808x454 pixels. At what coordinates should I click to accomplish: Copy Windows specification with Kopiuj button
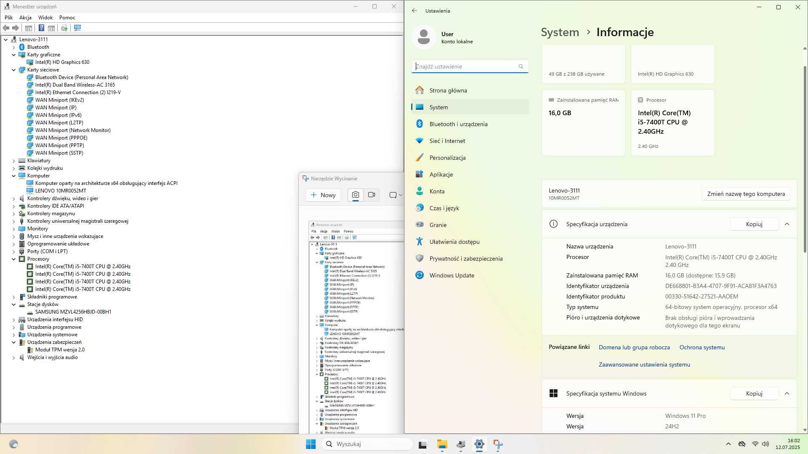pyautogui.click(x=754, y=393)
